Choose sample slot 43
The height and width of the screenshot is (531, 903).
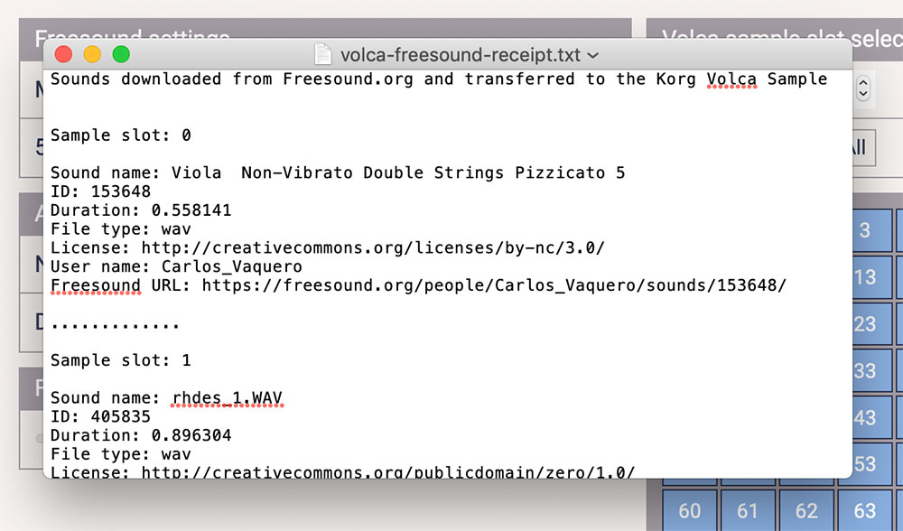click(x=872, y=417)
